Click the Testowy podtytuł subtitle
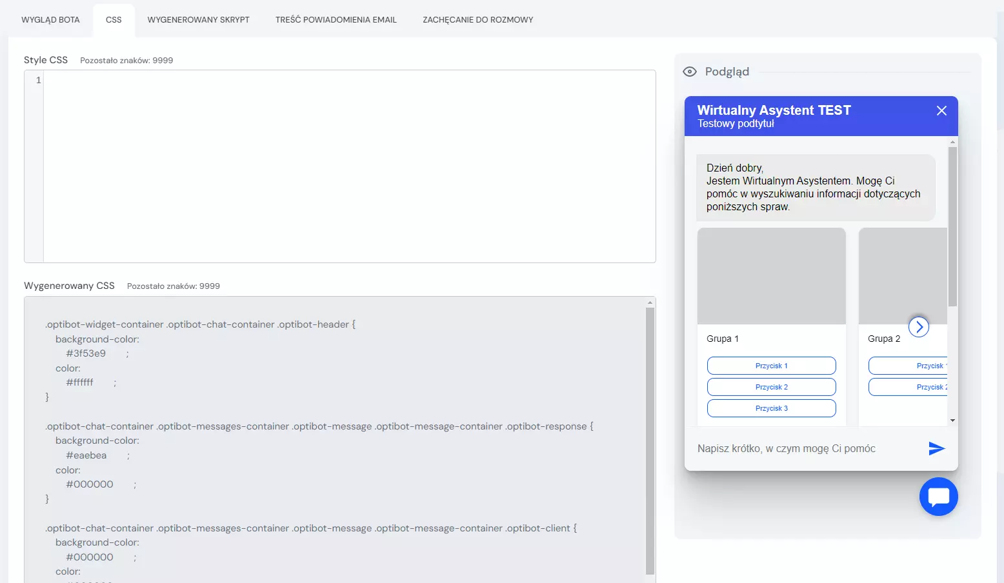Image resolution: width=1004 pixels, height=583 pixels. [736, 124]
